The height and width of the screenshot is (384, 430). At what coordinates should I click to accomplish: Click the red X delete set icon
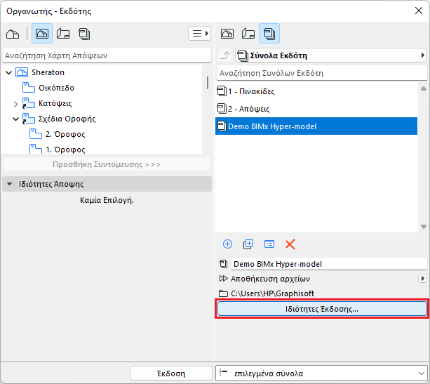[290, 244]
